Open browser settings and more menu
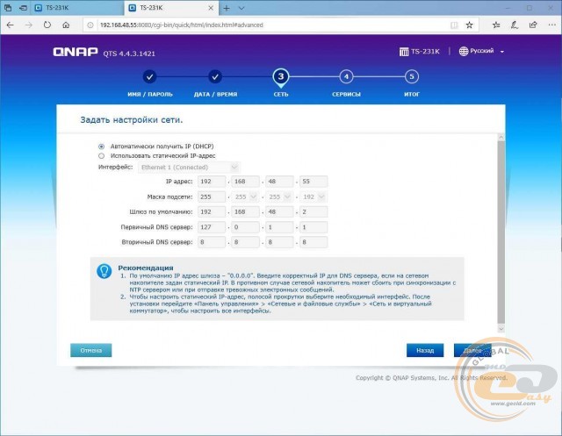 pyautogui.click(x=552, y=25)
